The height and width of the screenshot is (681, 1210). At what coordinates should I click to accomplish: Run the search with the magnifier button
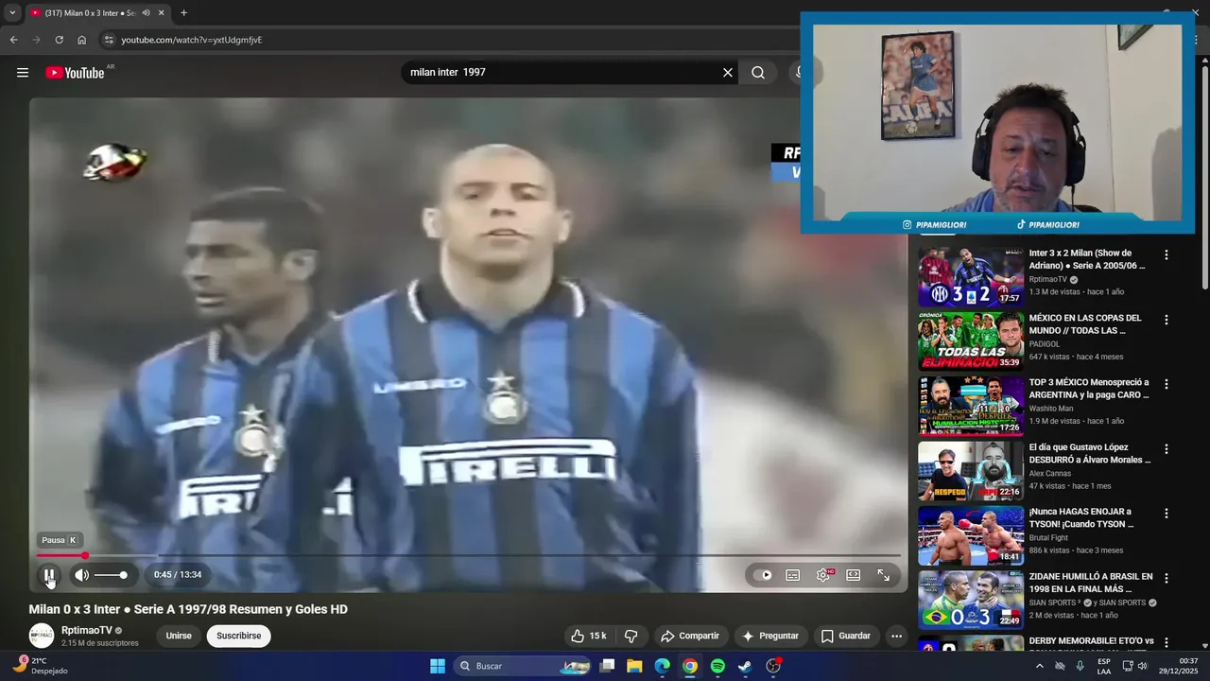coord(758,73)
